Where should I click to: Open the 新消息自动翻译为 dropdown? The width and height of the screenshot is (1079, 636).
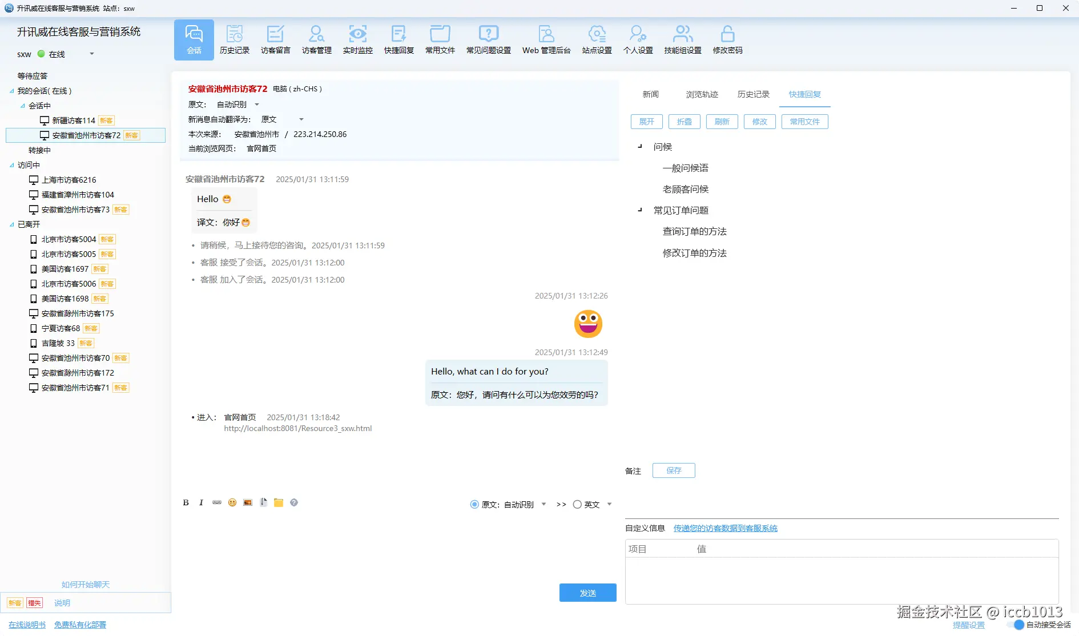pos(301,119)
